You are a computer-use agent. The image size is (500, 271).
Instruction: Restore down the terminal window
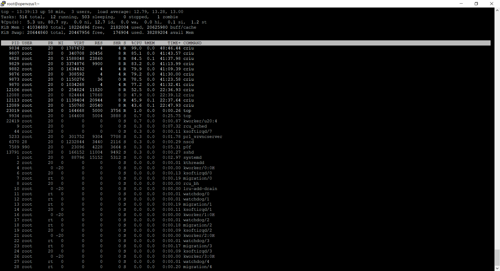[x=476, y=4]
